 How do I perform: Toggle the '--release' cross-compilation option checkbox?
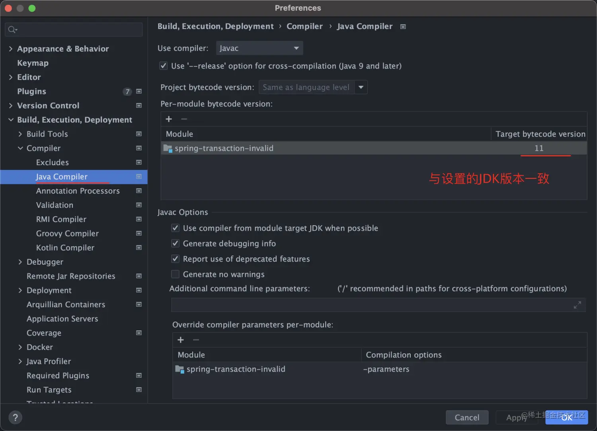coord(164,66)
